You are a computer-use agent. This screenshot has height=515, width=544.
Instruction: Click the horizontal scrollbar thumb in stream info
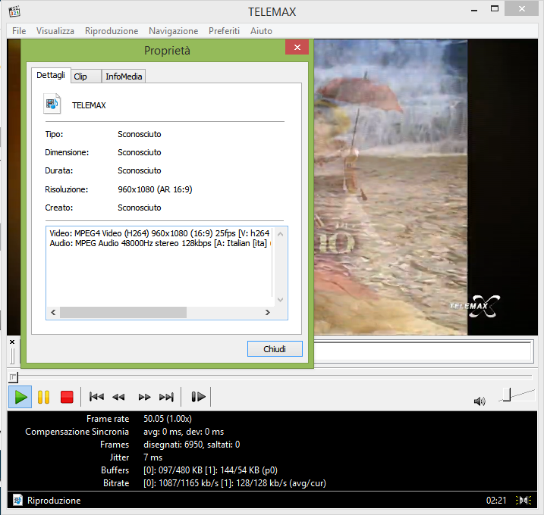point(123,312)
